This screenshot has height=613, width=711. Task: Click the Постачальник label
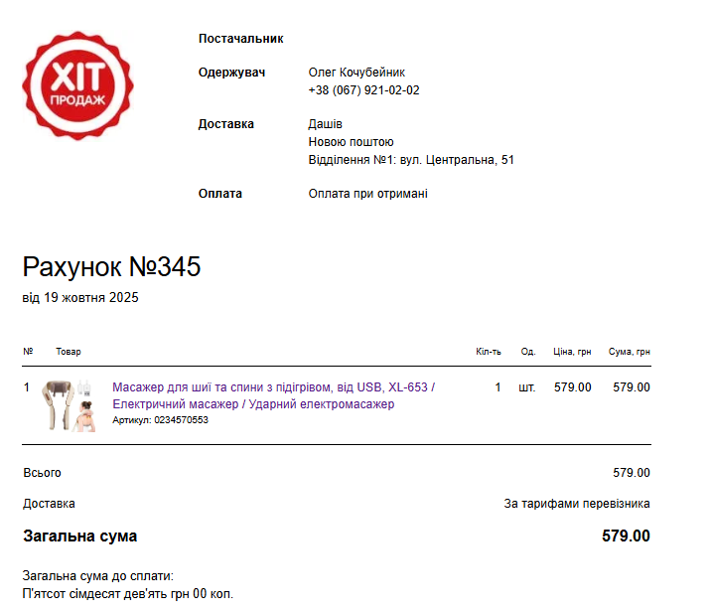tap(240, 39)
